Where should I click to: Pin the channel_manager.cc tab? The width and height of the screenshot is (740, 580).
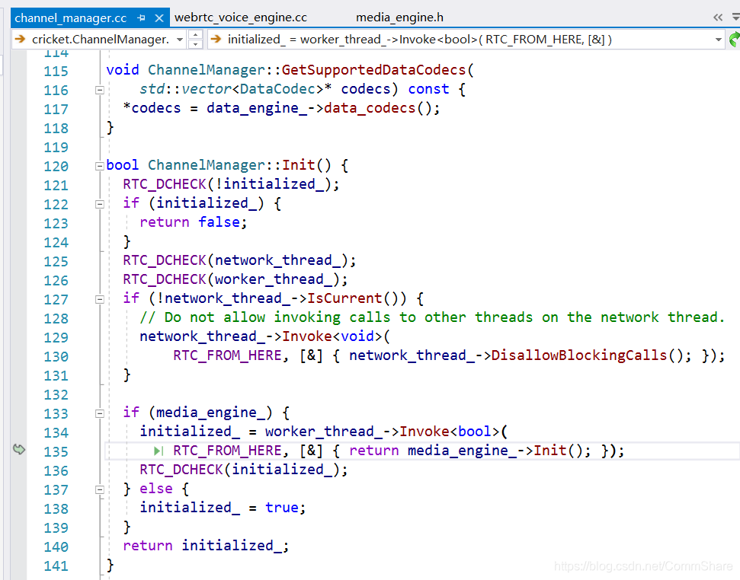pyautogui.click(x=141, y=18)
